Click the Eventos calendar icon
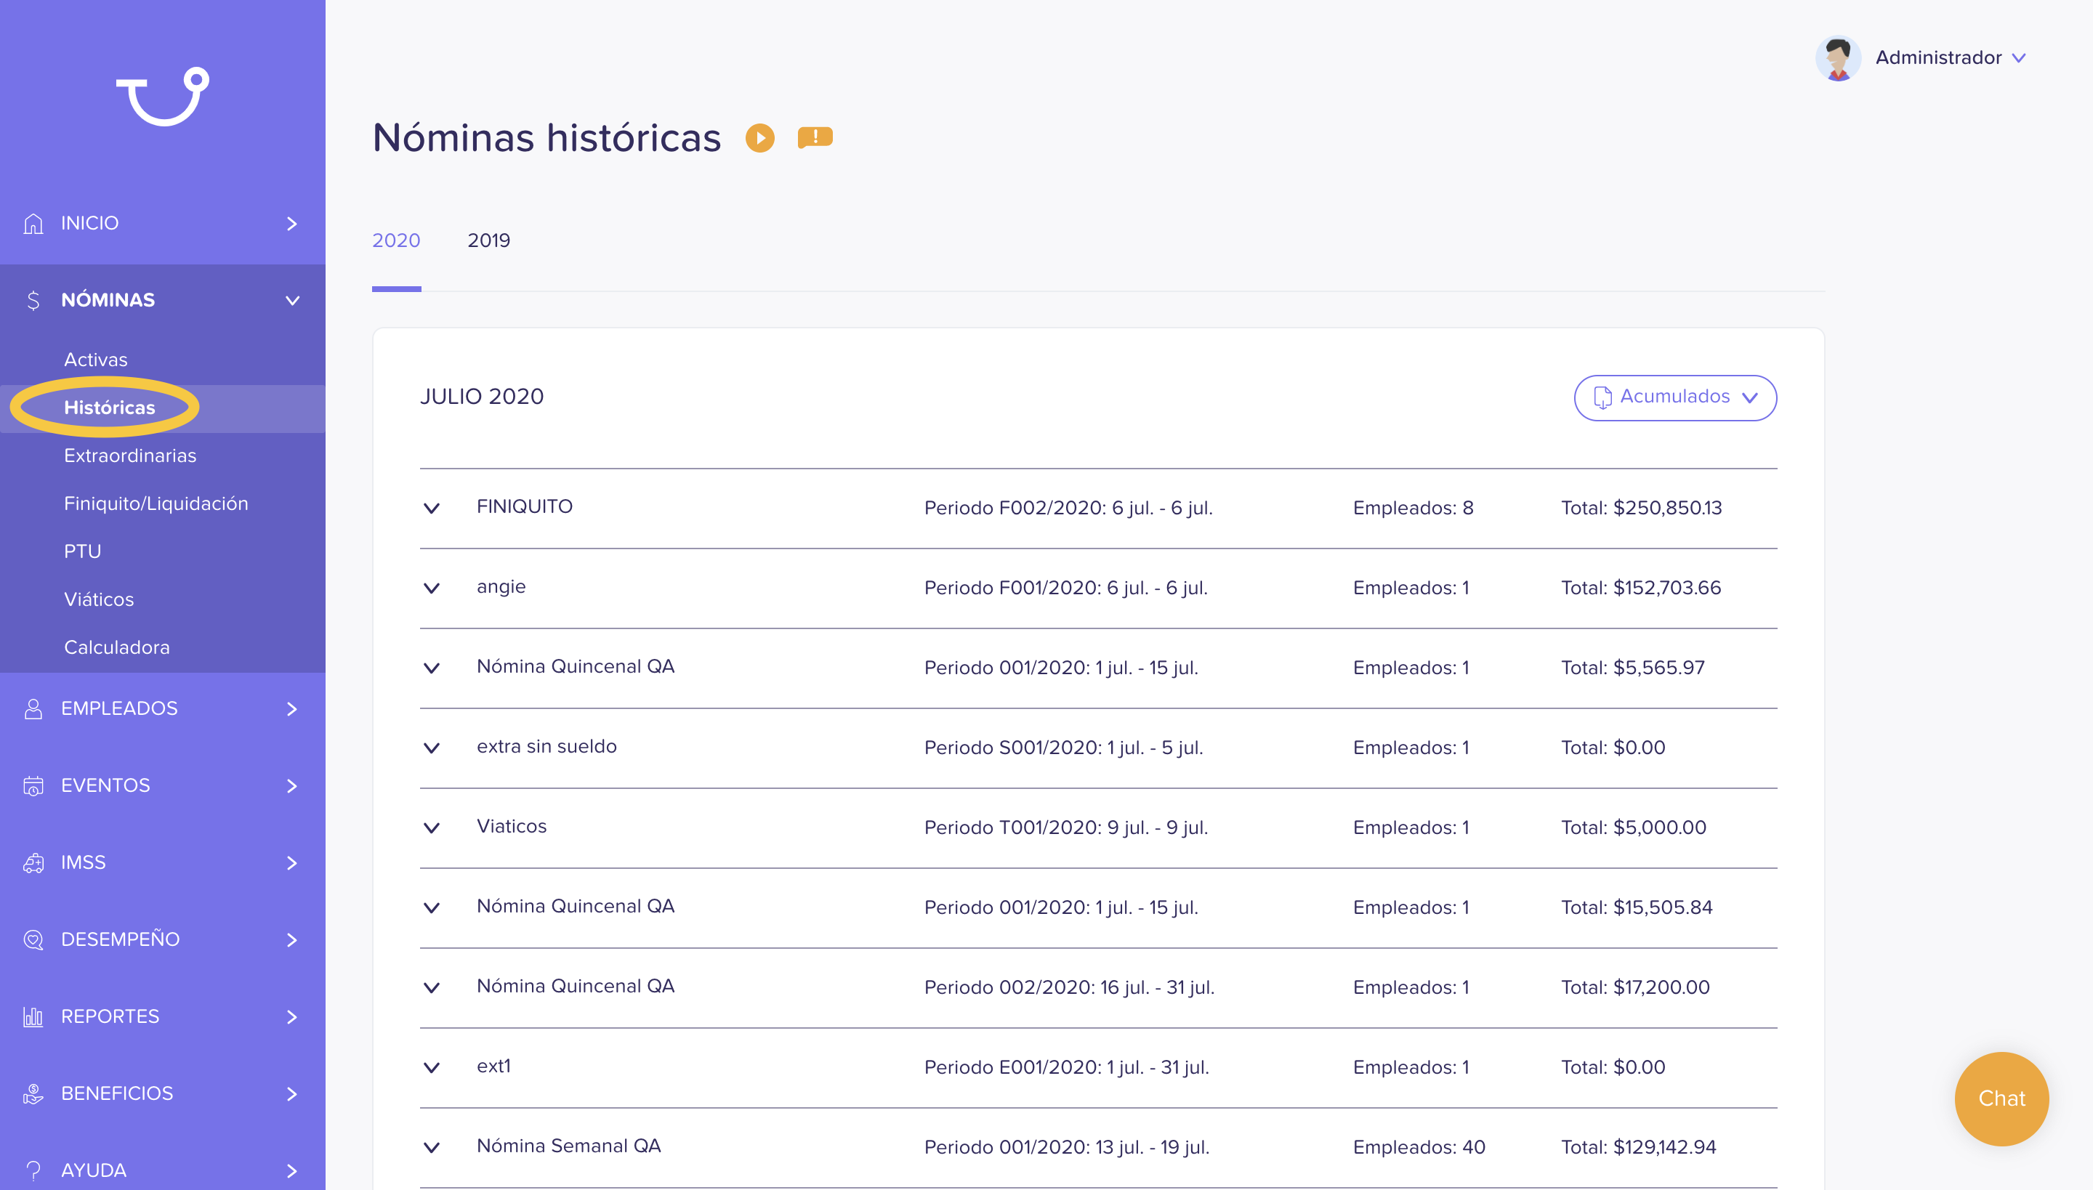Image resolution: width=2093 pixels, height=1190 pixels. click(33, 785)
